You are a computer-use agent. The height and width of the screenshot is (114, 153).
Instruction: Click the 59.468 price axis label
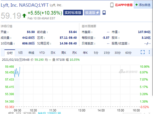point(9,67)
